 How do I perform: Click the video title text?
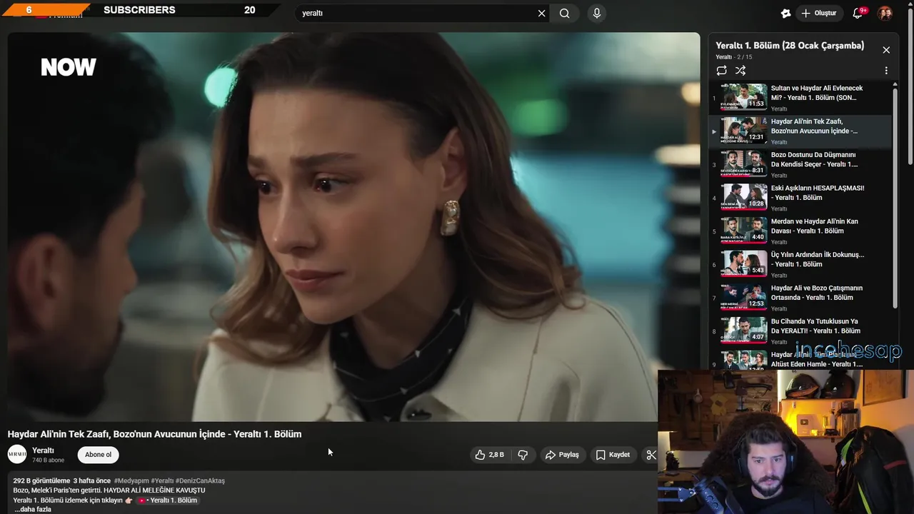coord(154,434)
